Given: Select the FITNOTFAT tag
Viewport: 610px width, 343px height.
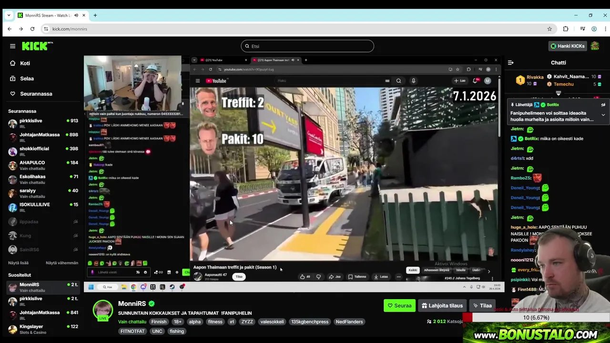Looking at the screenshot, I should tap(132, 332).
